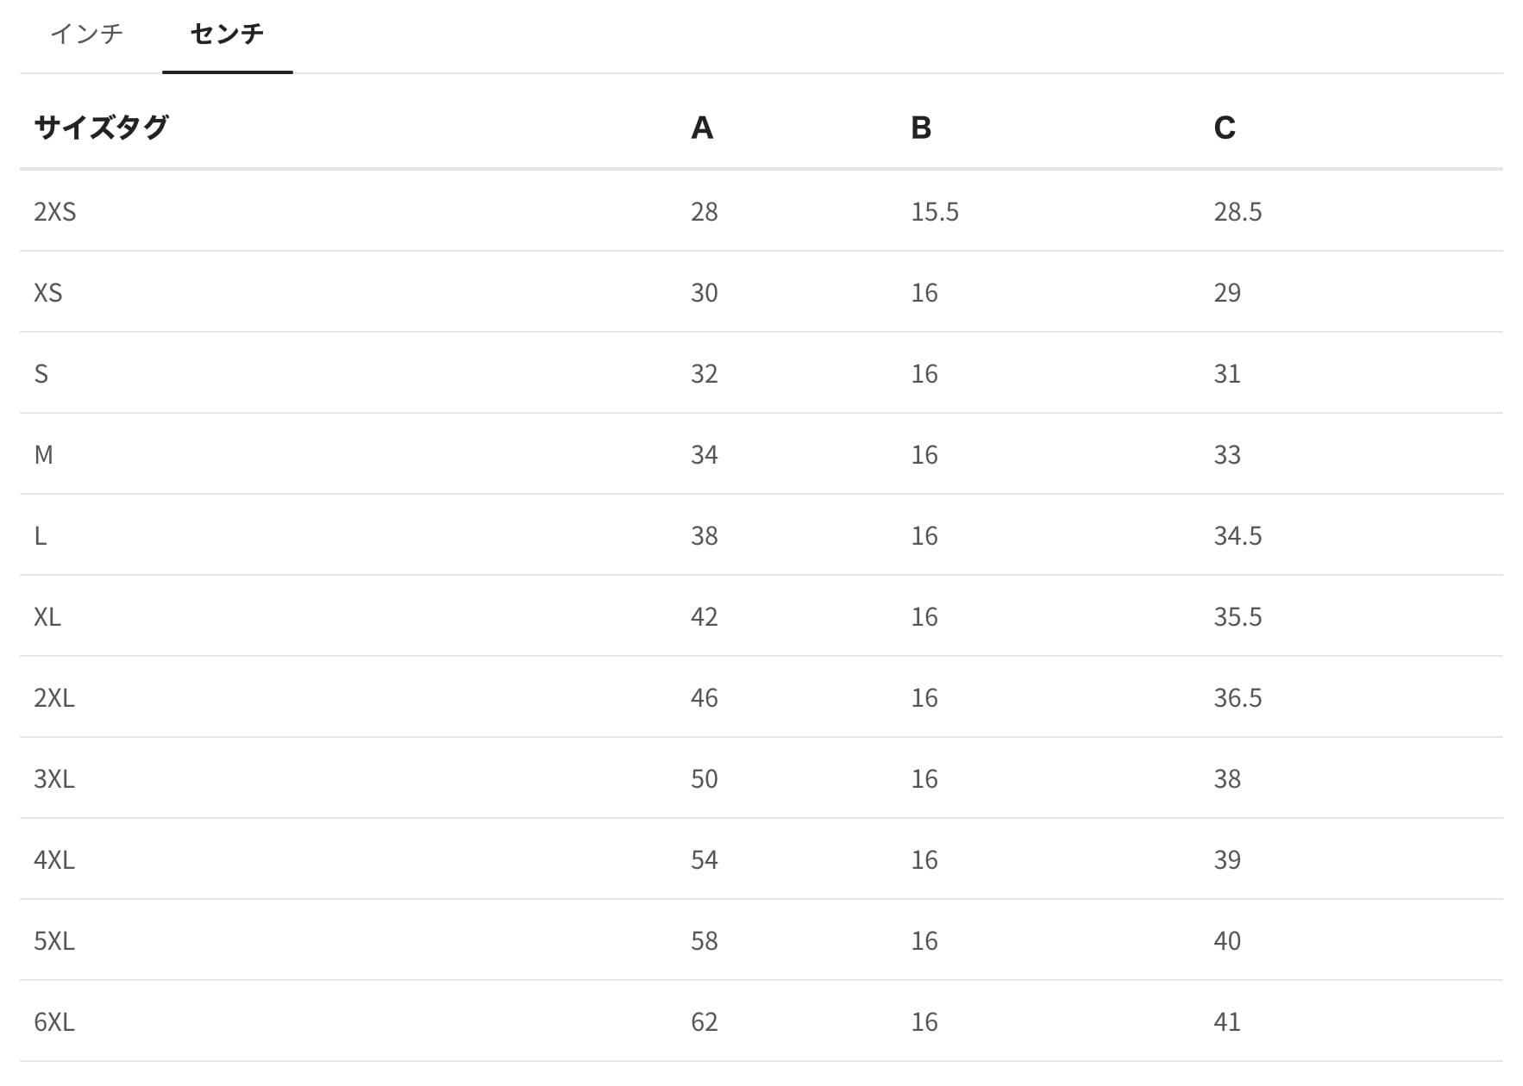Select the センチ tab

click(227, 34)
